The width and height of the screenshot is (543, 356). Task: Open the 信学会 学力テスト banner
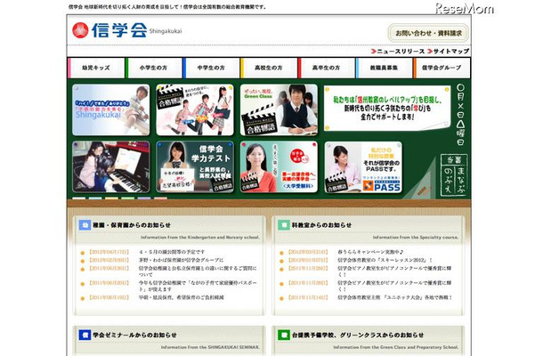195,166
